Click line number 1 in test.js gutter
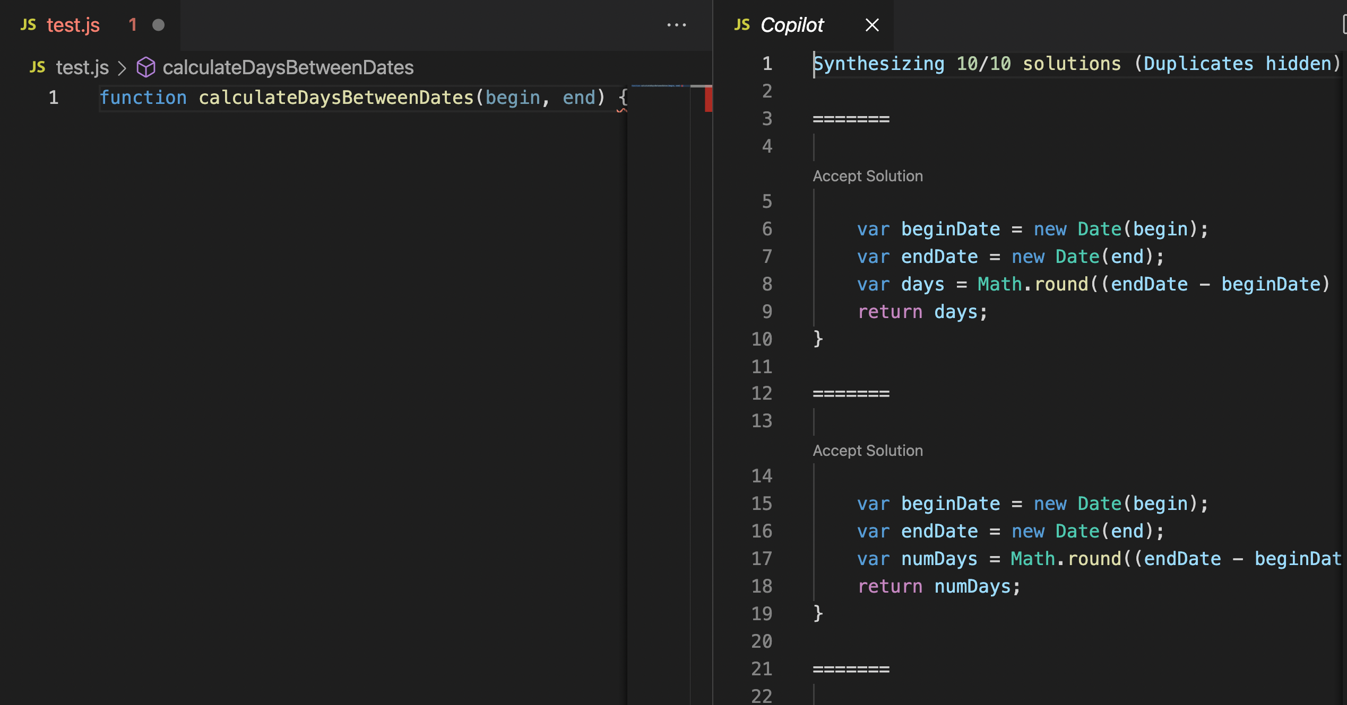 pos(54,98)
